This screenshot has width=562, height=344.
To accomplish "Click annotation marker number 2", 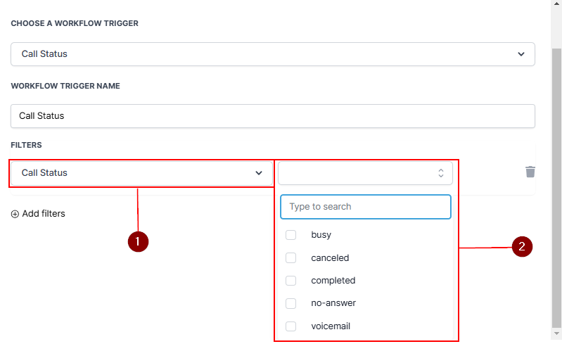I will 521,247.
